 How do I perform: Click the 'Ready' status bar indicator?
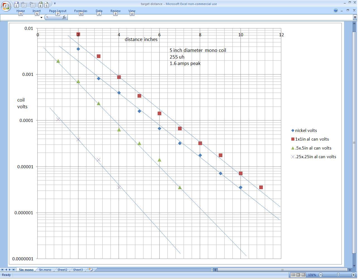pos(6,275)
